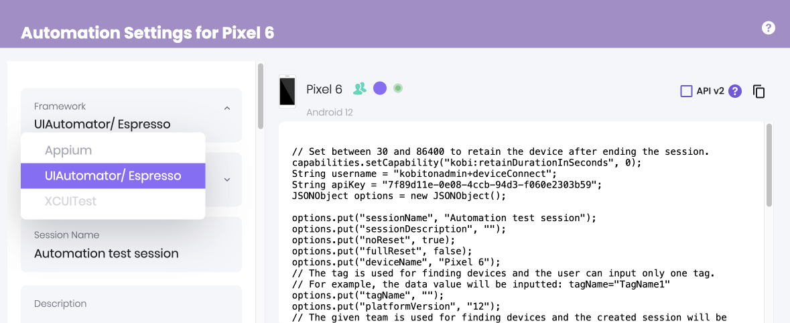Copy code with the clipboard icon

point(759,91)
